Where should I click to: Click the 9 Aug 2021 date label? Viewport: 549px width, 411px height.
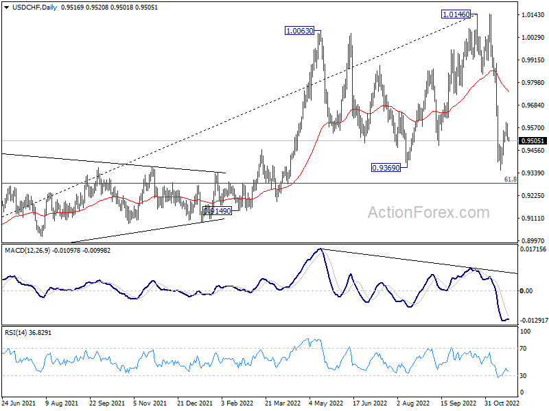62,403
